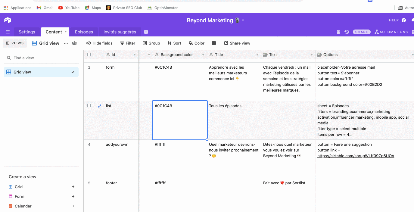This screenshot has width=414, height=212.
Task: Open the Background color column dropdown
Action: click(203, 55)
